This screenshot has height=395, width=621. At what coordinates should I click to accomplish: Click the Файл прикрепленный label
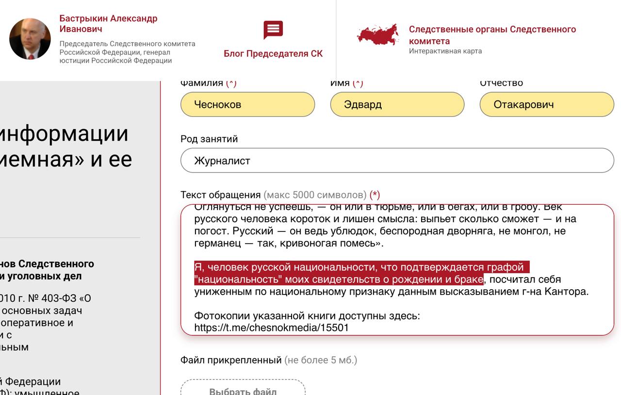(x=230, y=360)
